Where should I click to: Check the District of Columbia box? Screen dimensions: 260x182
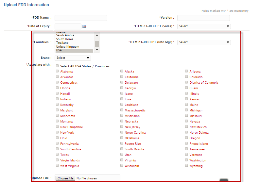[x=186, y=82]
